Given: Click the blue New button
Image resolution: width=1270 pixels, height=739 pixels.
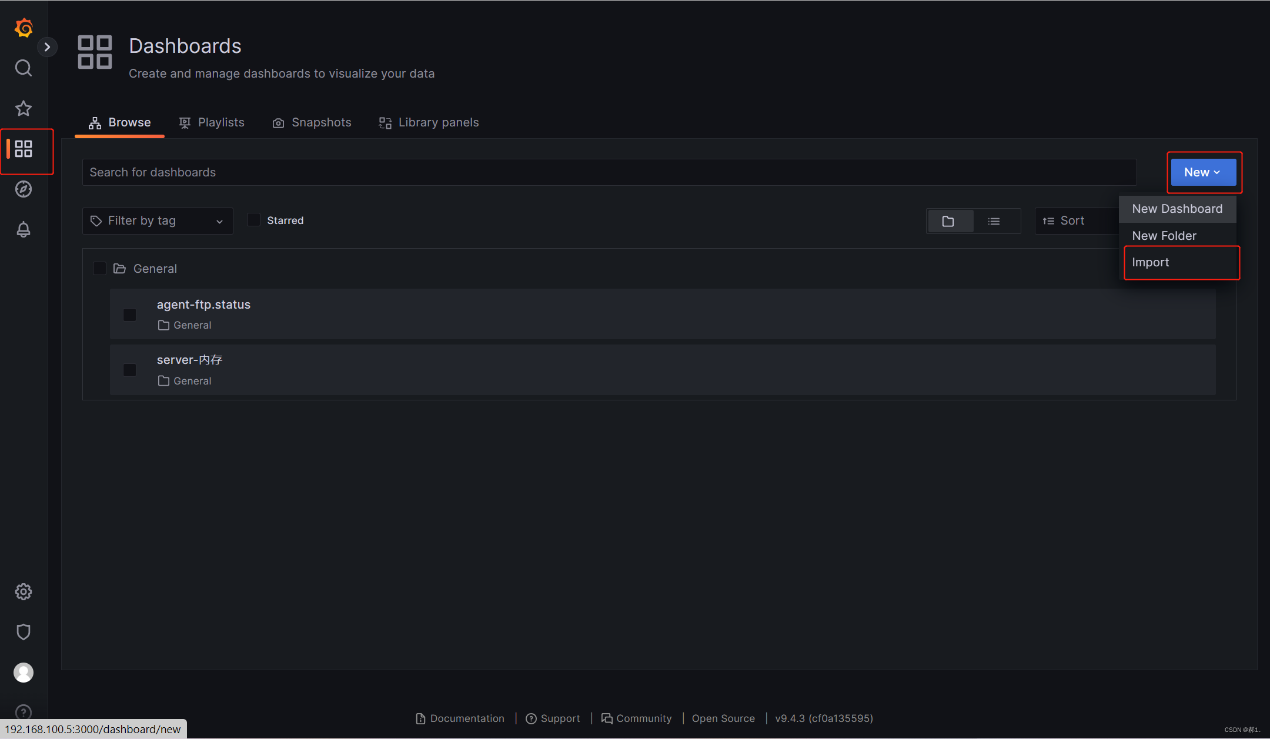Looking at the screenshot, I should tap(1203, 172).
